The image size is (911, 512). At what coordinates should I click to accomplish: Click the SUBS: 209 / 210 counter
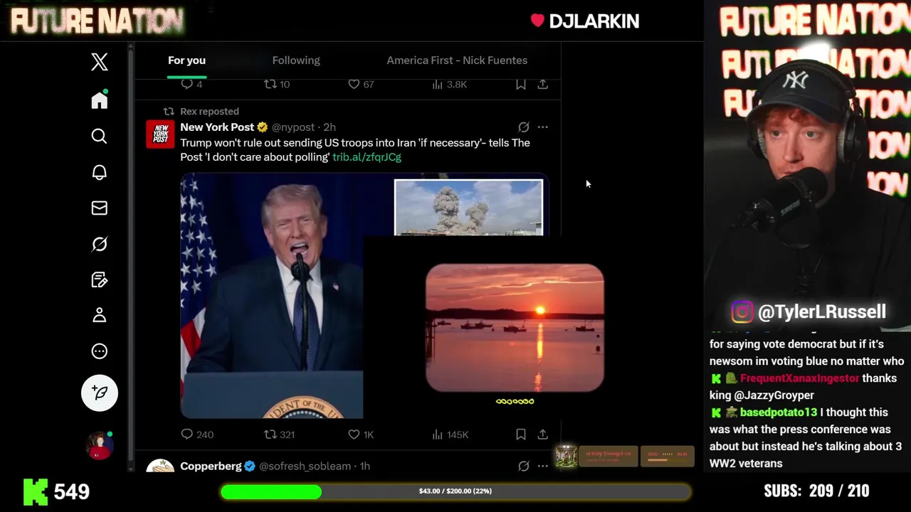coord(816,491)
